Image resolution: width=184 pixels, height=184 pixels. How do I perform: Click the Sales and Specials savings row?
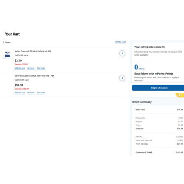tap(159, 140)
